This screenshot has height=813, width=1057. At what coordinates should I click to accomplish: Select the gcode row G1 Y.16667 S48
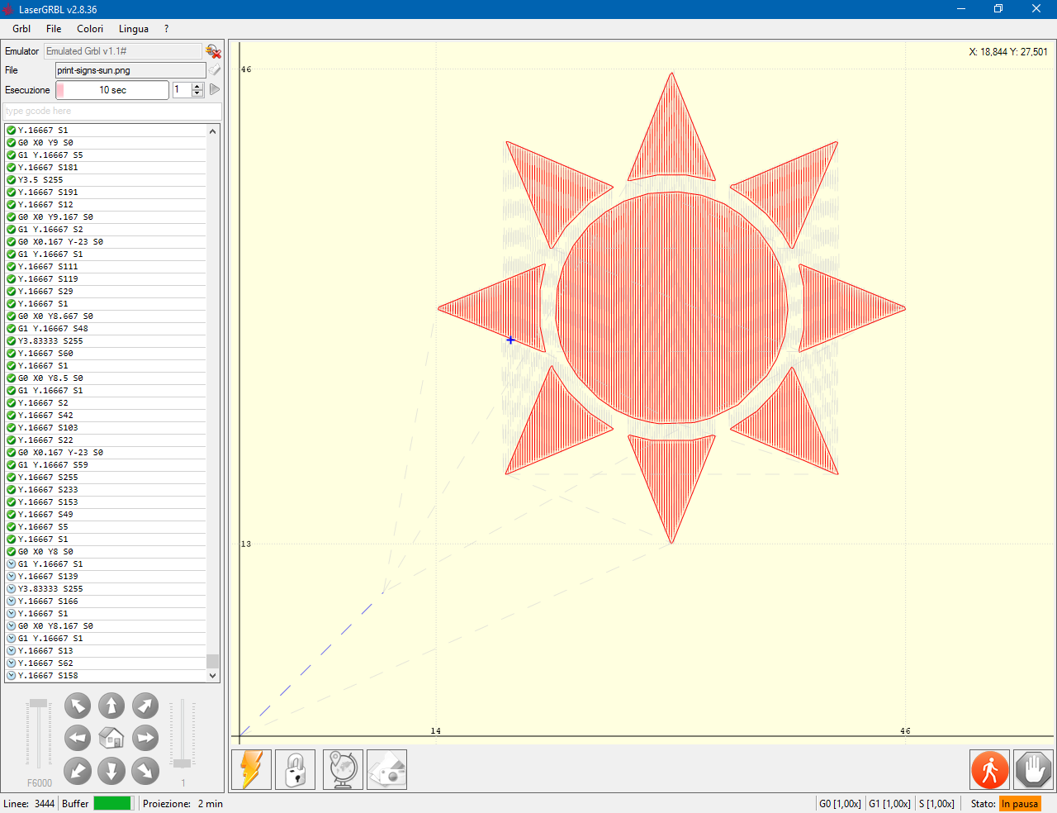coord(106,328)
